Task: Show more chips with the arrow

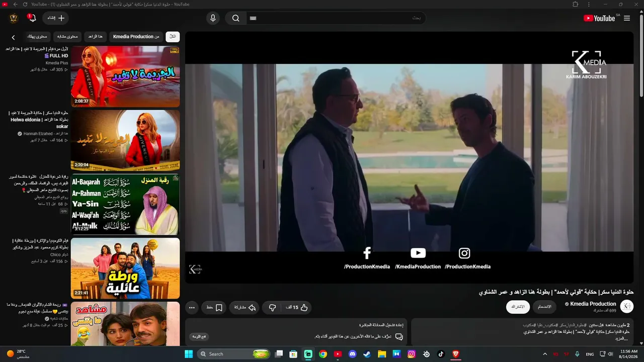Action: click(13, 37)
